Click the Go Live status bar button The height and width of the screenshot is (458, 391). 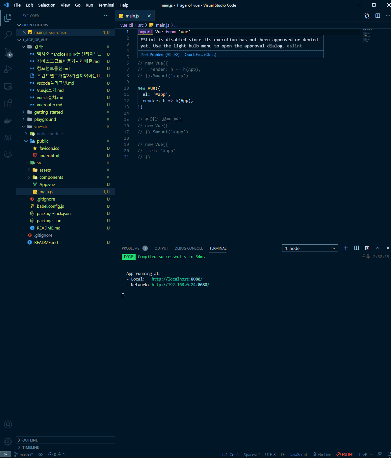click(x=322, y=454)
